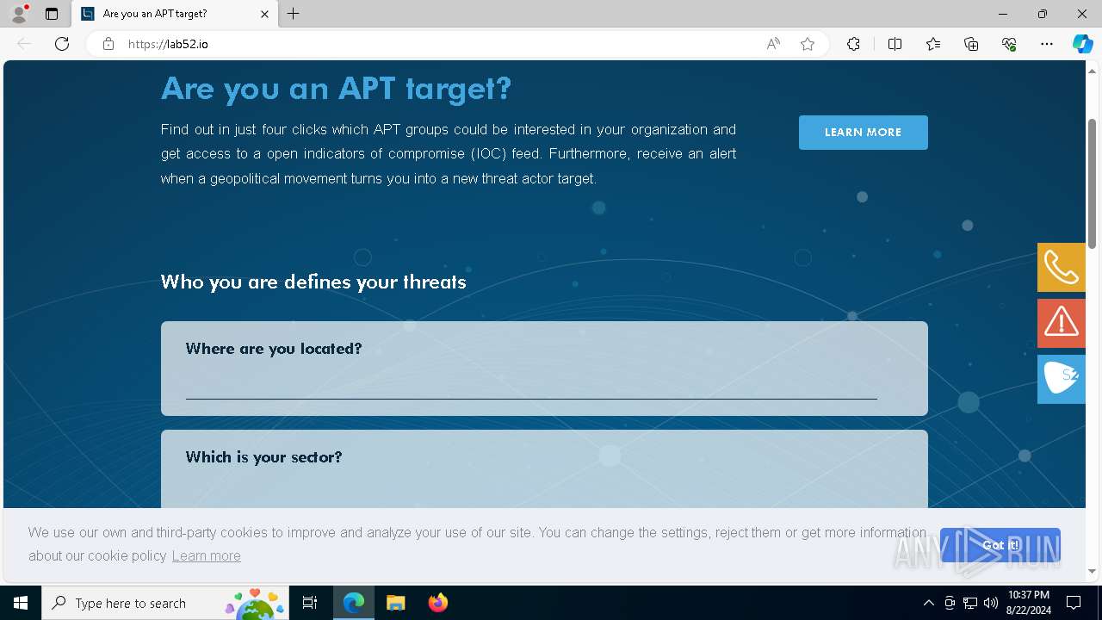Viewport: 1102px width, 620px height.
Task: Click the red warning alert icon
Action: pyautogui.click(x=1062, y=323)
